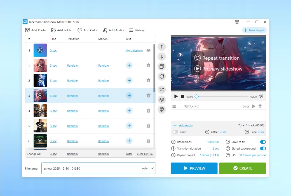Toggle visibility of My slideshow title slide
291x196 pixels.
148,50
